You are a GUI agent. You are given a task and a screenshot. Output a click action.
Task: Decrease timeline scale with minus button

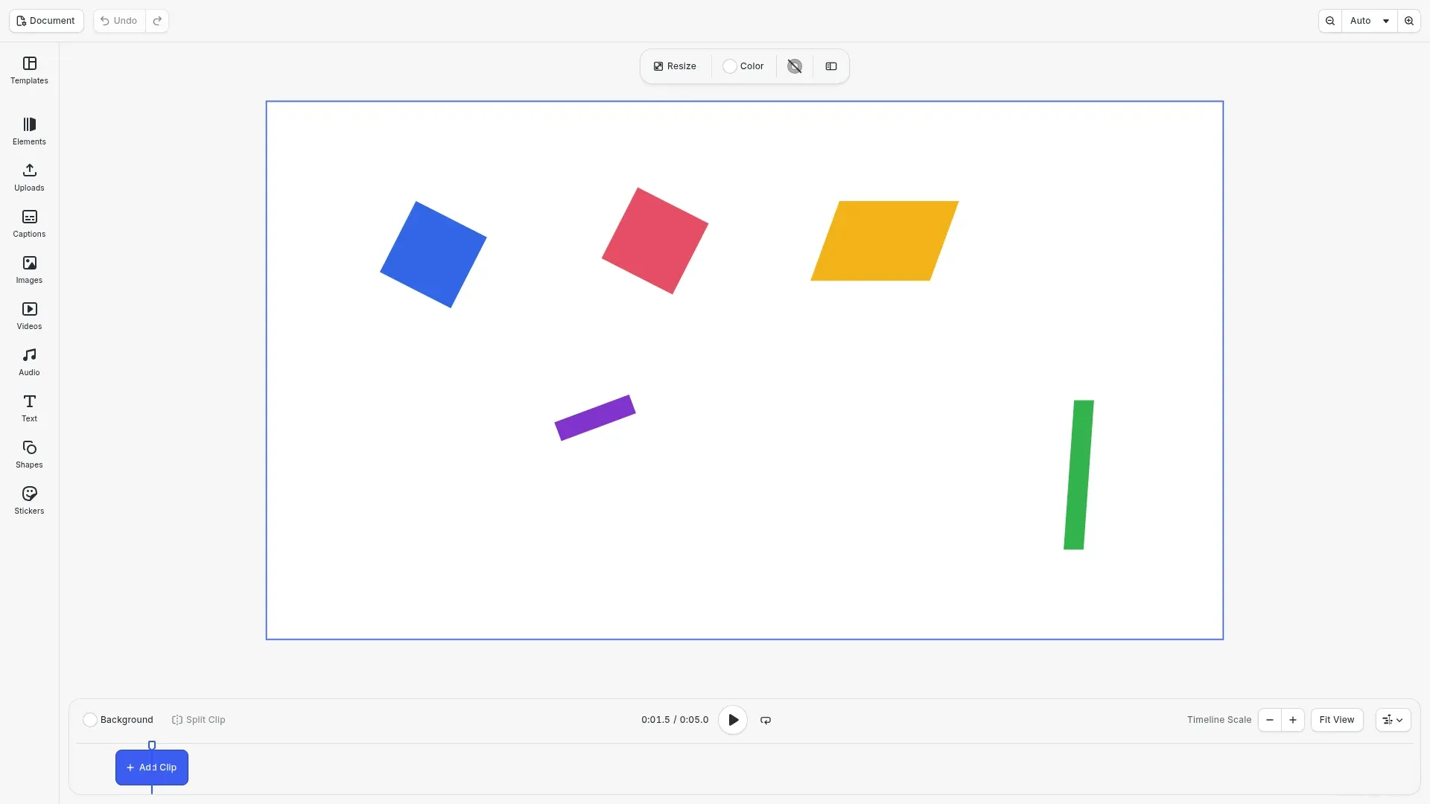click(1270, 720)
